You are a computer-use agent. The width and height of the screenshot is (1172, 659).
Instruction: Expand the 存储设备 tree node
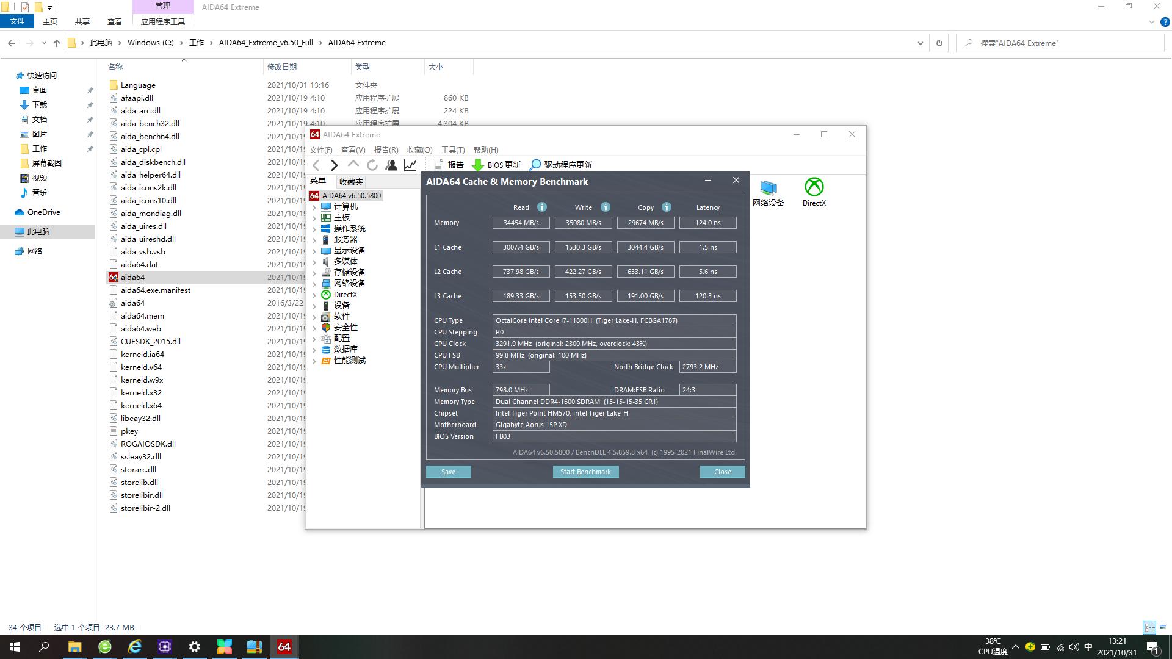pos(314,273)
